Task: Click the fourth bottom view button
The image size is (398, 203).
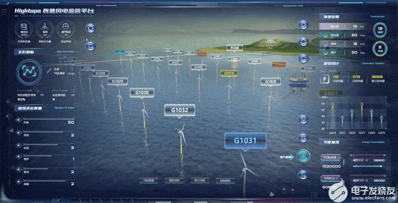Action: pyautogui.click(x=225, y=181)
